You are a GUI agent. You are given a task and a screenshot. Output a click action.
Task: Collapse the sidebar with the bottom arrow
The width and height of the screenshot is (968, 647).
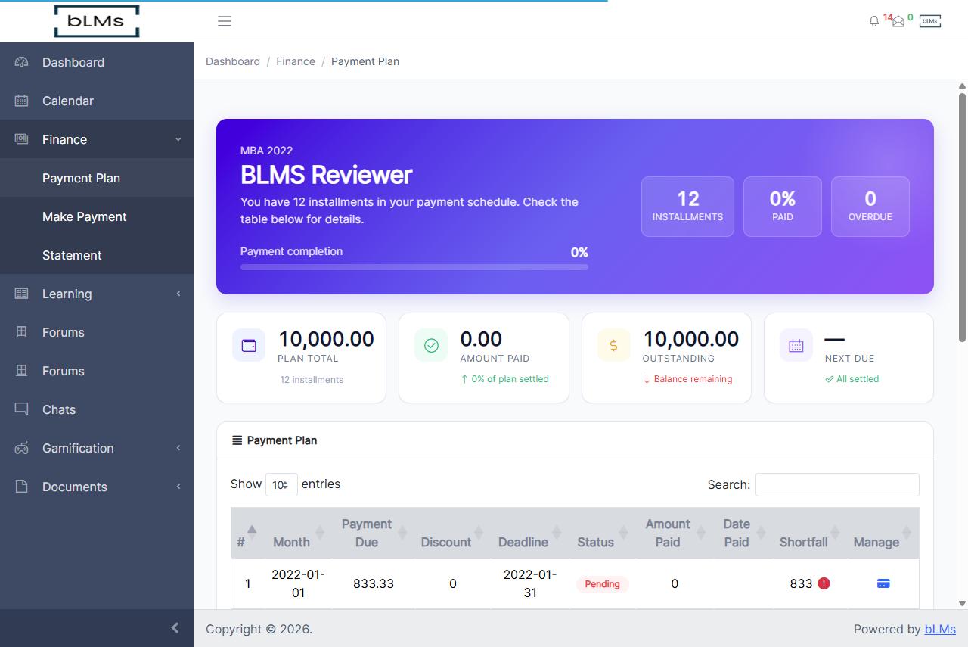pos(175,627)
